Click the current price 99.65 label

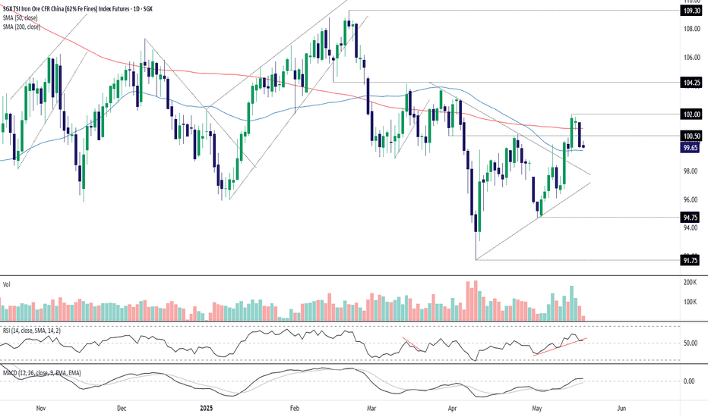(x=691, y=147)
